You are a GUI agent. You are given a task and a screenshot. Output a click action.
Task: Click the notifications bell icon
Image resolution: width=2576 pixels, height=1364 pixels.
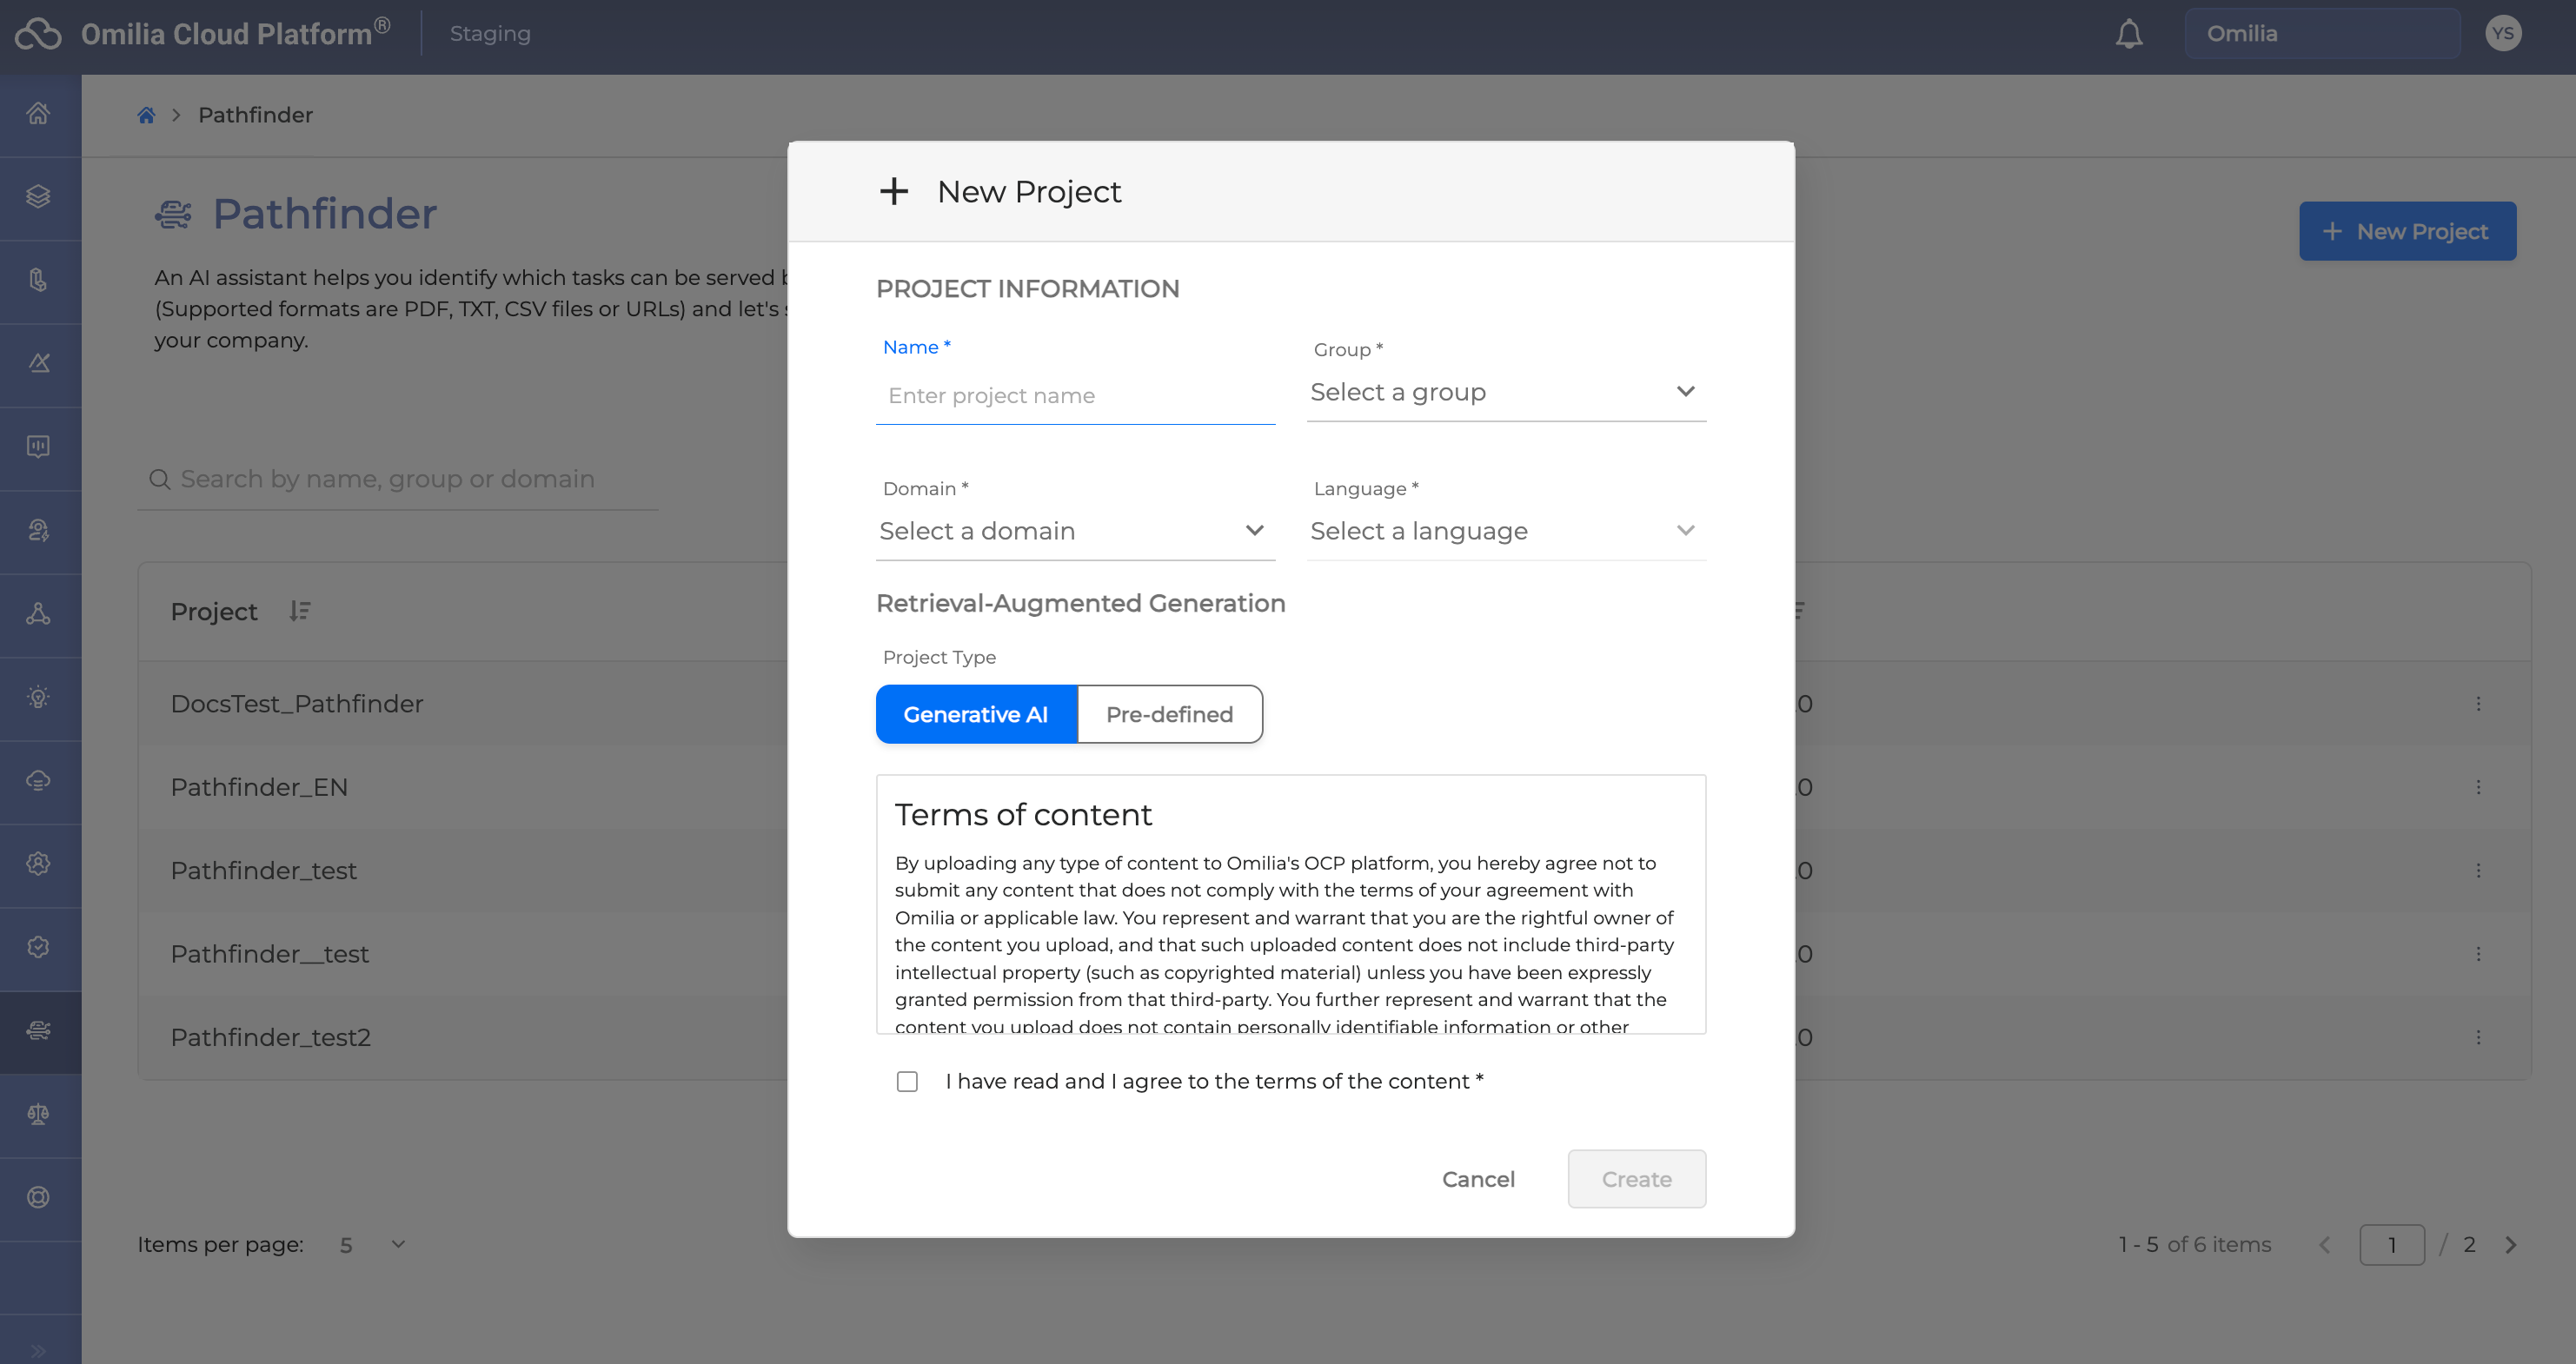click(x=2128, y=34)
